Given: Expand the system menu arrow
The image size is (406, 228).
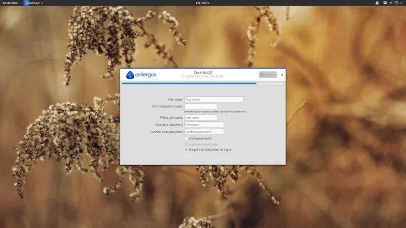Looking at the screenshot, I should (402, 3).
